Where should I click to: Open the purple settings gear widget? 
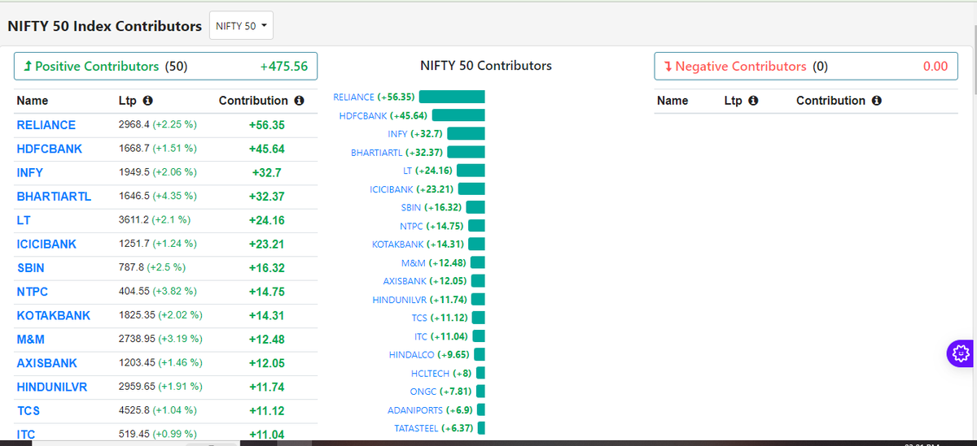click(960, 353)
